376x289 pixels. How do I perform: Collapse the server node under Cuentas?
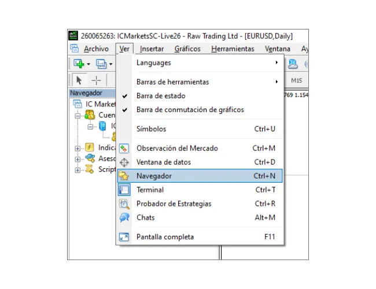click(90, 127)
